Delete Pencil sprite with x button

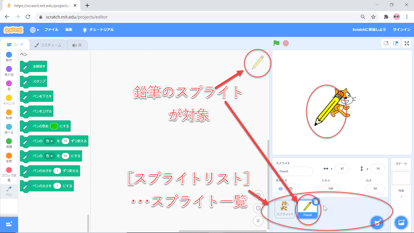click(x=316, y=202)
